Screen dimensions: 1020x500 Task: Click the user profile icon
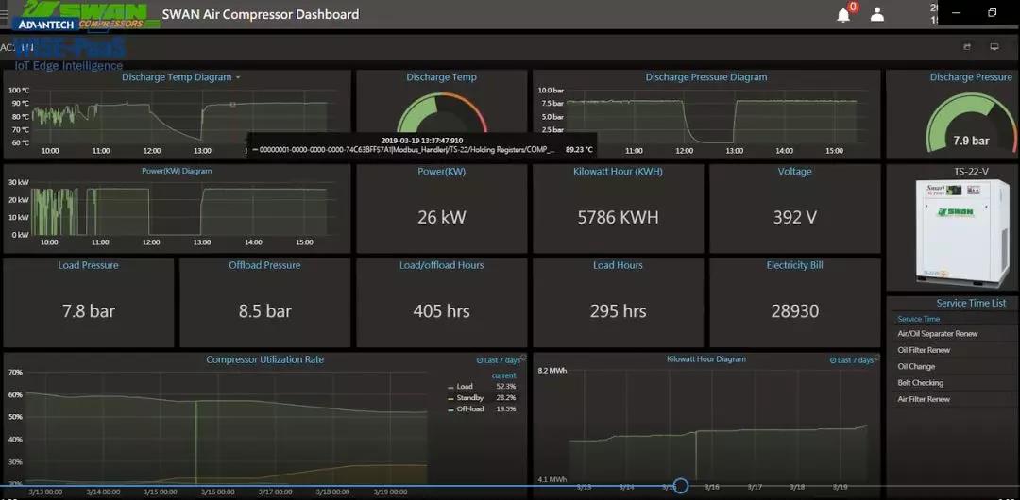877,14
